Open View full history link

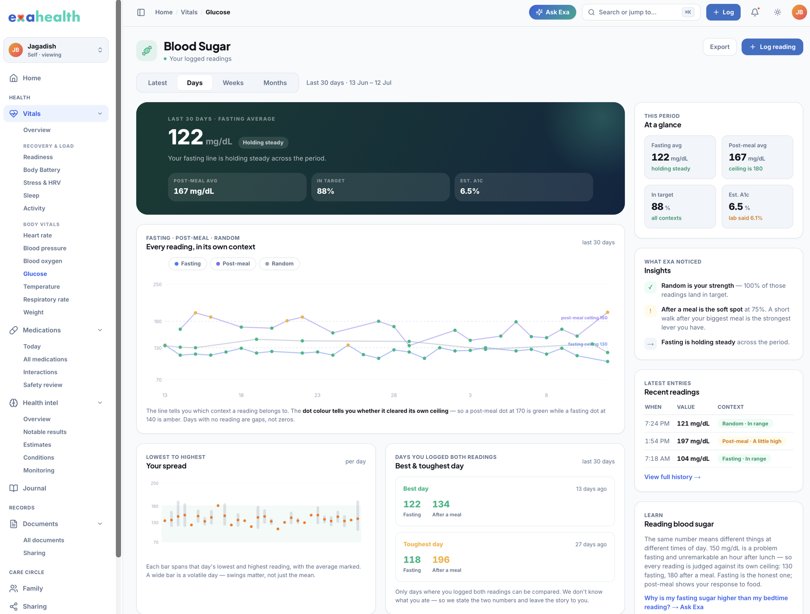(672, 477)
